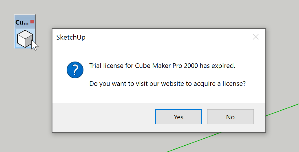Click the dialog title bar's empty area
Viewport: 299px width, 152px height.
click(x=168, y=37)
